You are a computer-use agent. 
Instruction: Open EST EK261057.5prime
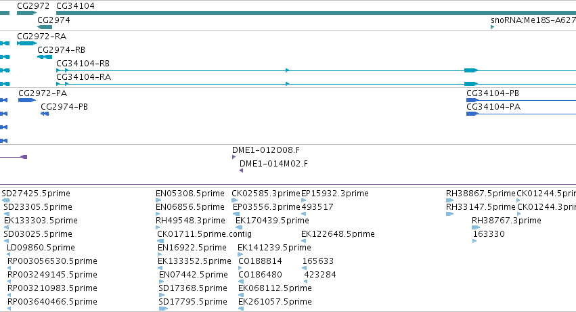point(275,302)
